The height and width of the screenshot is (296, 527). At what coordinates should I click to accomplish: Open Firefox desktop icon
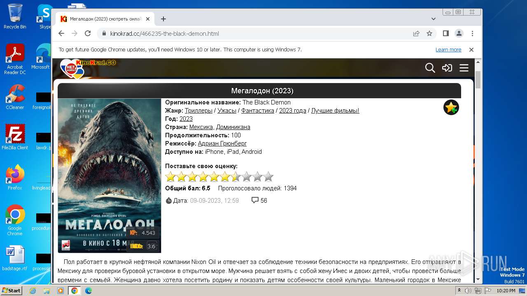(x=15, y=177)
